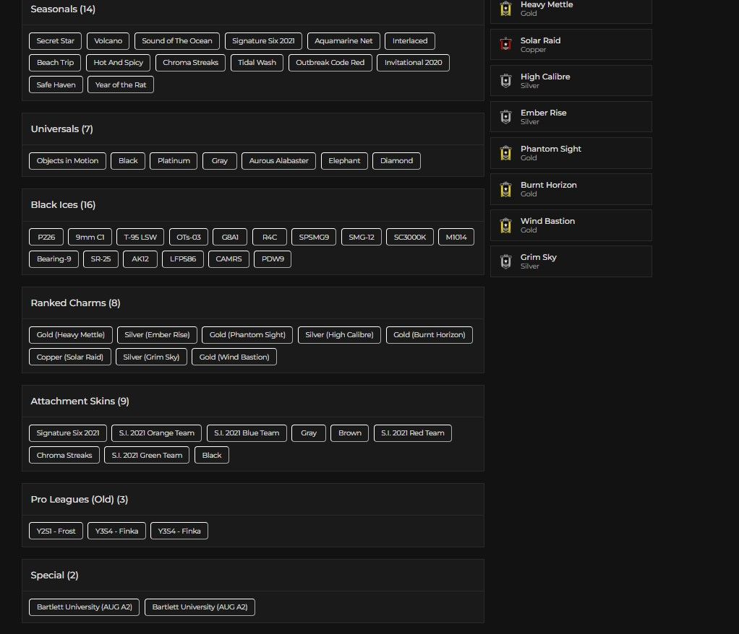
Task: Click Gold (Heavy Mettle) ranked charm tag
Action: pyautogui.click(x=71, y=335)
